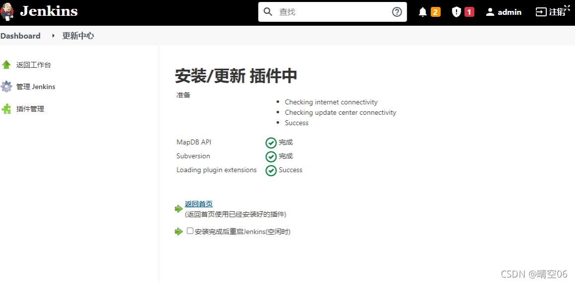The height and width of the screenshot is (283, 575).
Task: Click the green puzzle piece plugin icon
Action: pos(6,108)
